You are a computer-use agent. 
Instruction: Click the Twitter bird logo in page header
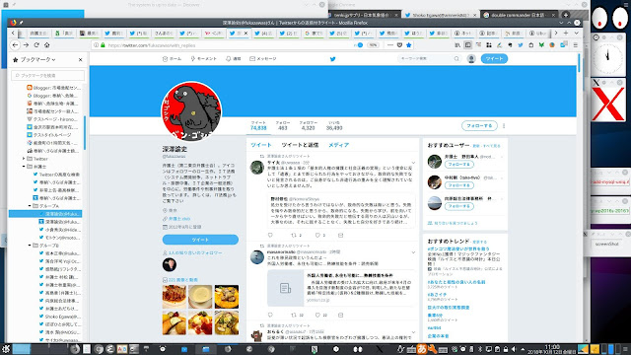point(333,59)
